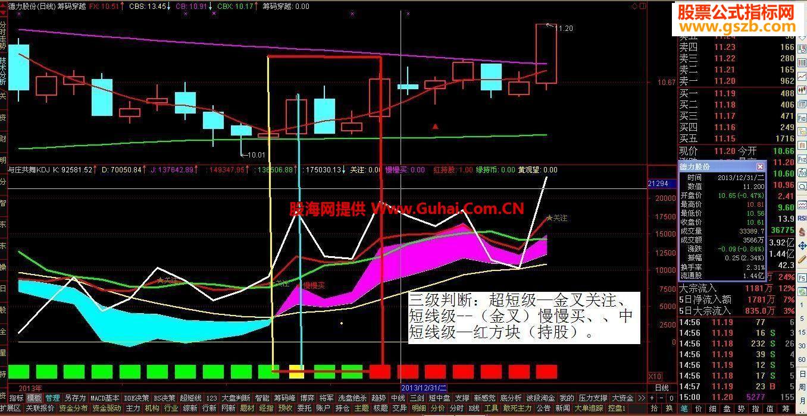Click the plus zoom button

tap(652, 398)
